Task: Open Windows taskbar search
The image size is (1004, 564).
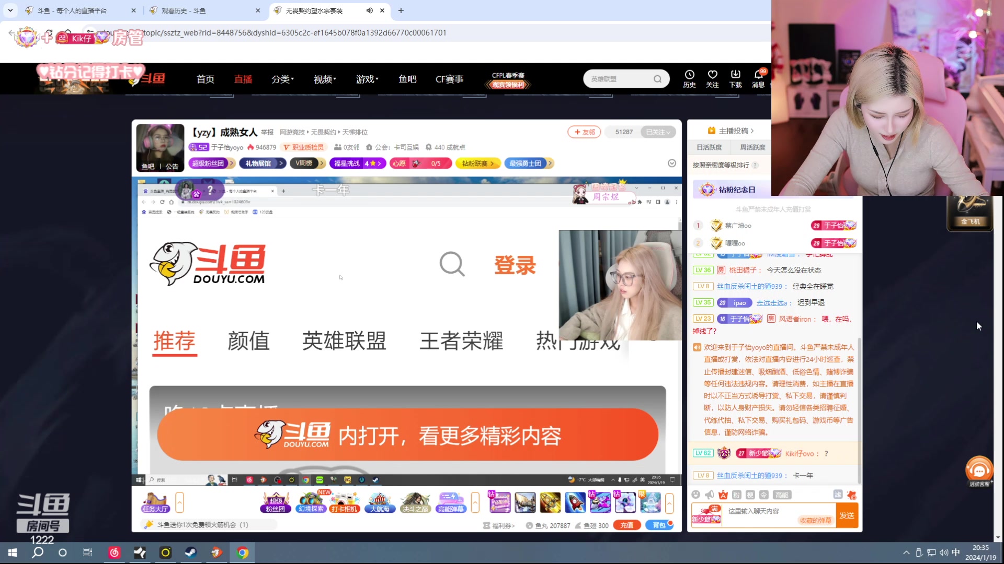Action: pyautogui.click(x=38, y=553)
